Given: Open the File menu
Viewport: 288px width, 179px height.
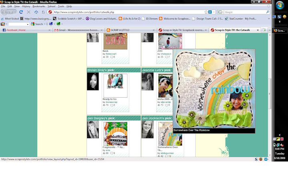Looking at the screenshot, I should pyautogui.click(x=3, y=6).
